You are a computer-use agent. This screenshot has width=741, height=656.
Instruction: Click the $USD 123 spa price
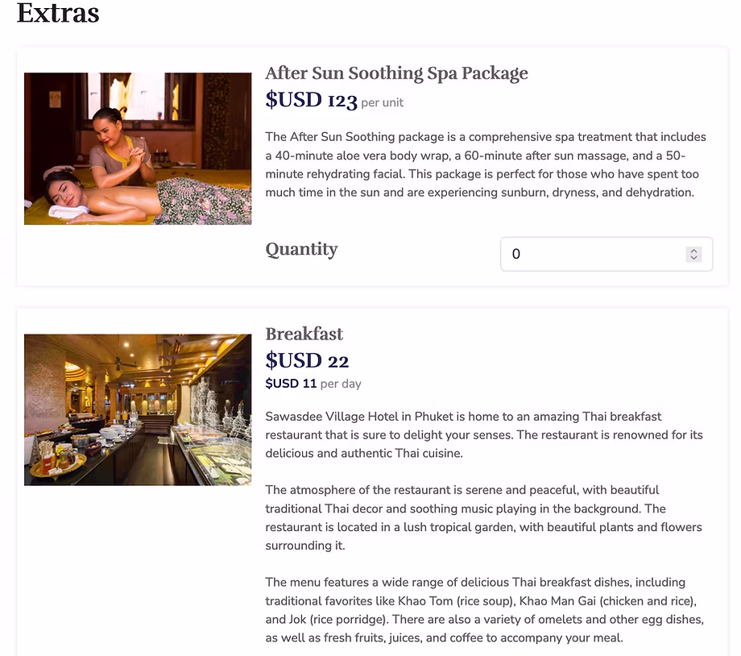point(311,100)
